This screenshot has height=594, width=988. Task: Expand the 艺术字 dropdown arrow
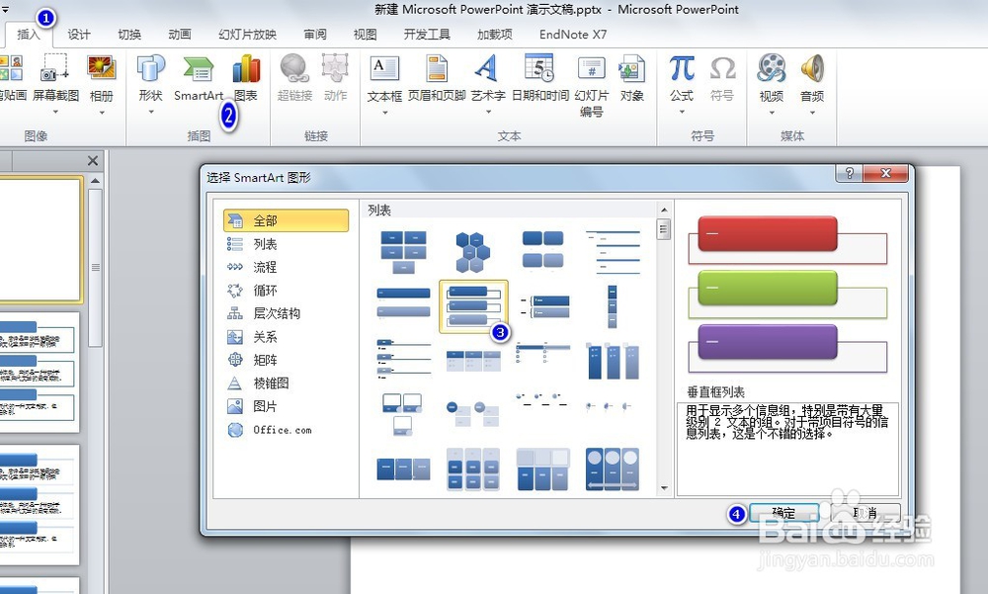488,113
